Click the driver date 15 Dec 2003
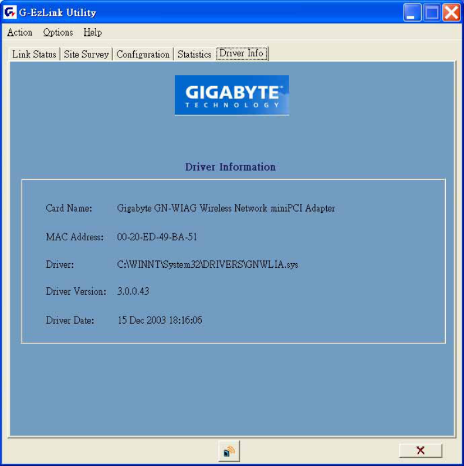 point(160,320)
